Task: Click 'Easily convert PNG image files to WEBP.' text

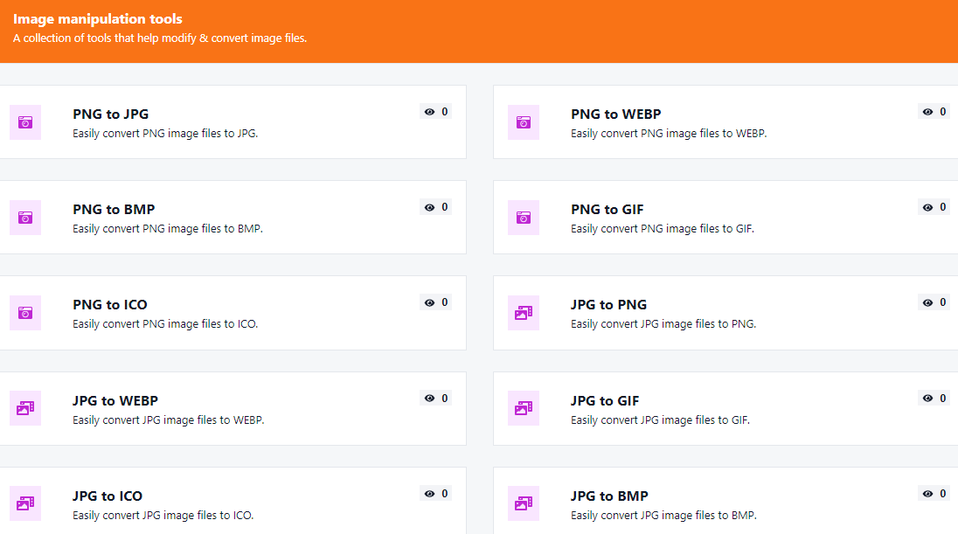Action: click(669, 133)
